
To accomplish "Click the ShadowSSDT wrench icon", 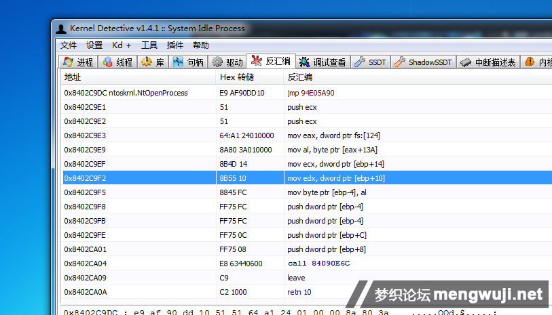I will pyautogui.click(x=399, y=62).
